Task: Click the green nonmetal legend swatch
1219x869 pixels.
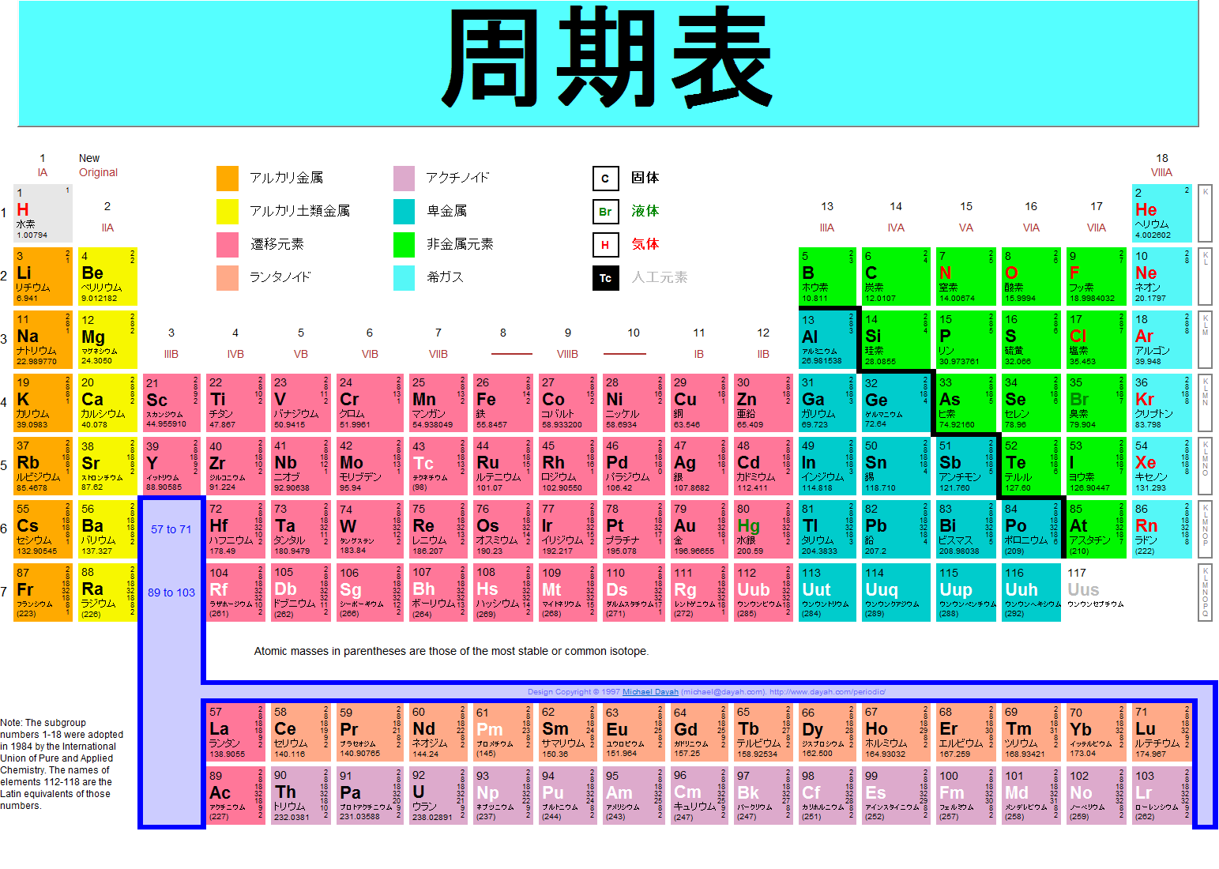Action: [404, 244]
